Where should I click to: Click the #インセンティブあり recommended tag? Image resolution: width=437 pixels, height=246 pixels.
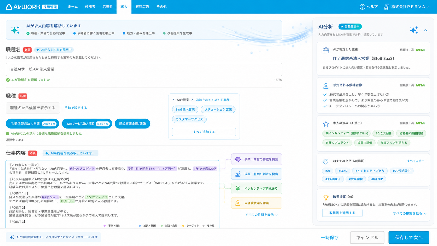point(370,171)
